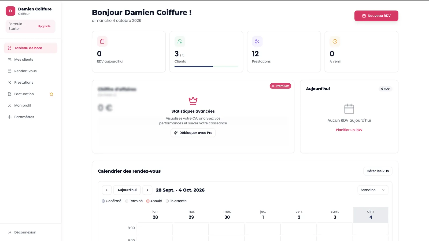
Task: Click calendar icon on RDV aujourd'hui card
Action: coord(102,42)
